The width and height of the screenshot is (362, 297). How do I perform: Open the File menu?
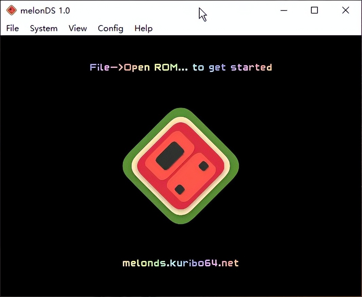click(13, 29)
